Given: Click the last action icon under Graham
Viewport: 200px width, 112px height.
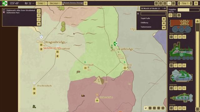Looking at the screenshot, I should click(x=184, y=65).
